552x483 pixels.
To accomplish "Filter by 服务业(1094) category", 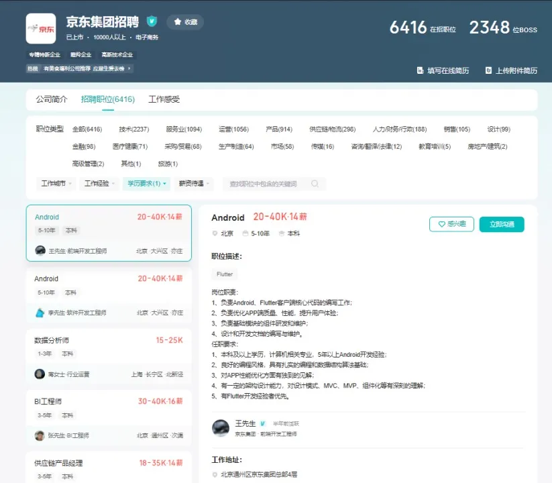I will click(x=184, y=129).
